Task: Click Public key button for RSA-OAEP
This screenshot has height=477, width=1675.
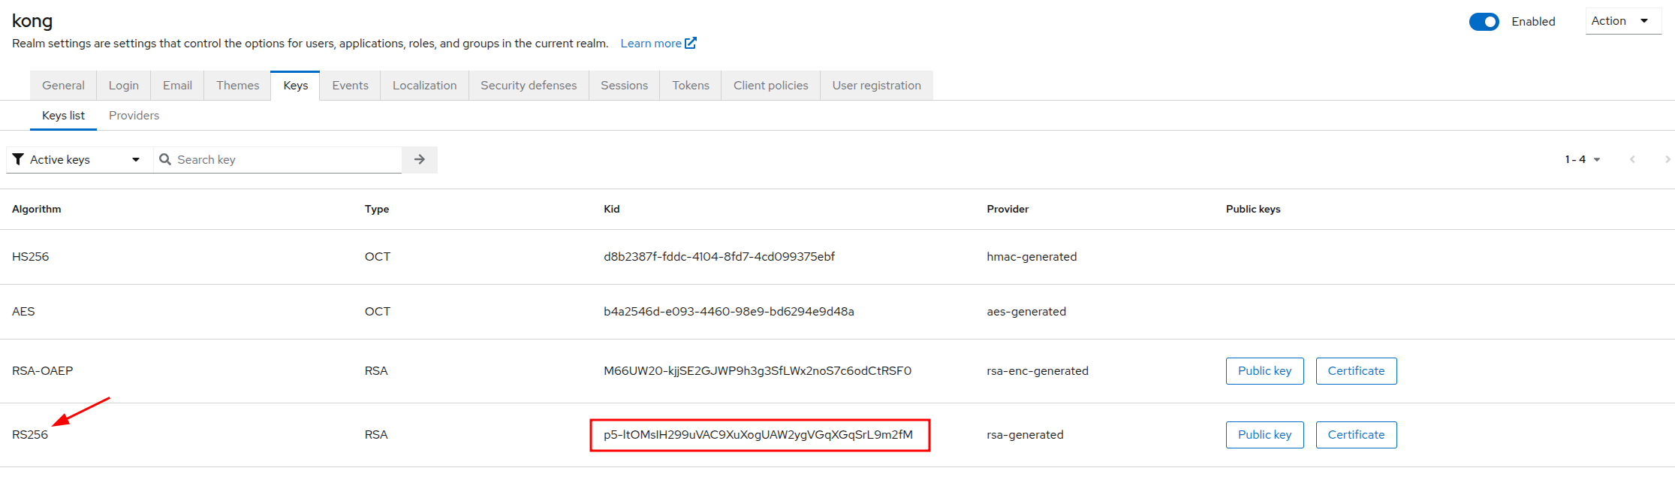Action: 1264,371
